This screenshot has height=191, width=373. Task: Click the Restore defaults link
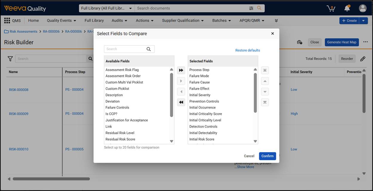click(x=248, y=50)
